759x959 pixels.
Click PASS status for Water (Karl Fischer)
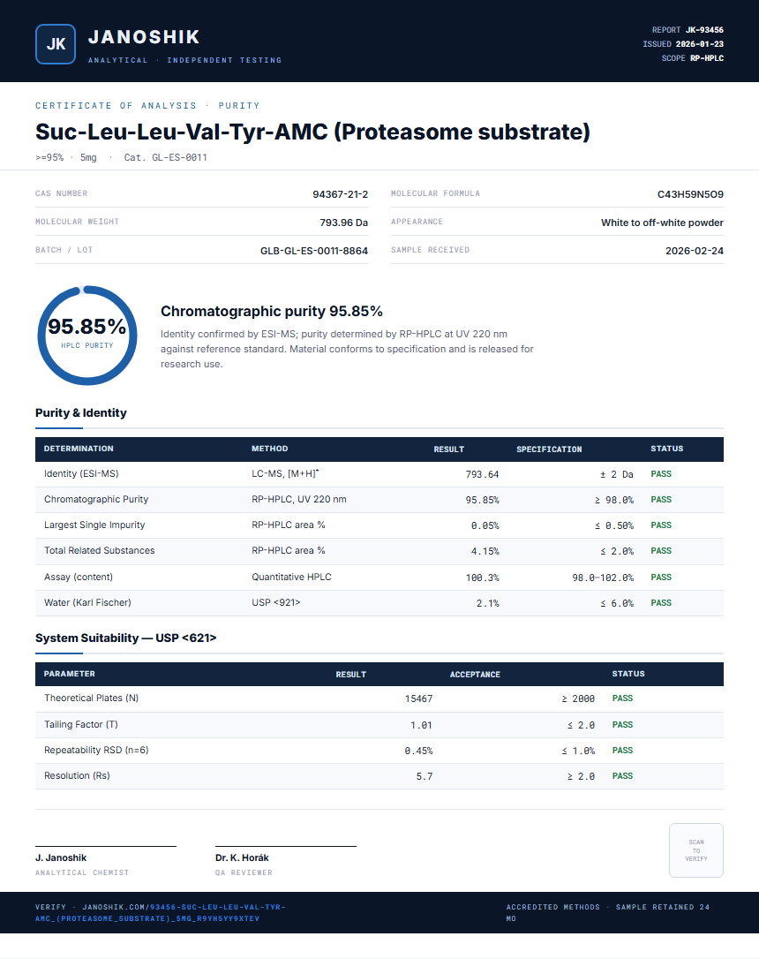pyautogui.click(x=661, y=603)
